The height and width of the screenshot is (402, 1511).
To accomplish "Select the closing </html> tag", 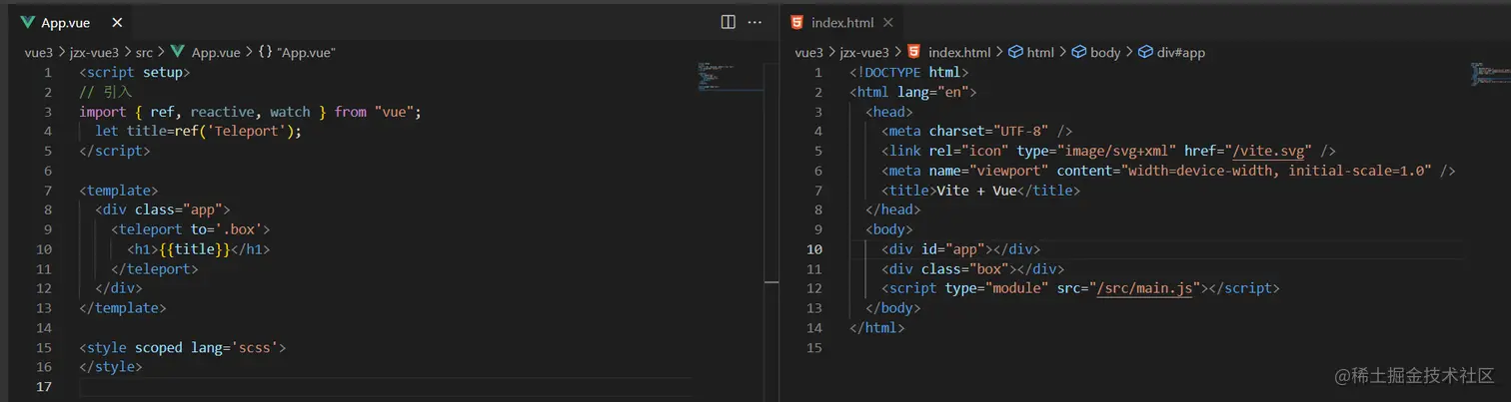I will click(876, 328).
